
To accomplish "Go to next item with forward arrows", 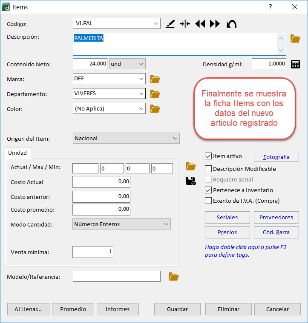I will (215, 24).
